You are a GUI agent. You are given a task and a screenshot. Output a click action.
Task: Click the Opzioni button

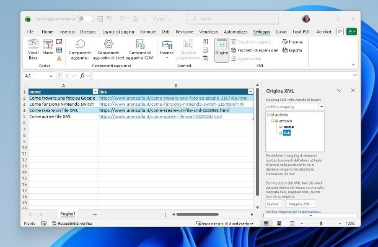pos(274,204)
